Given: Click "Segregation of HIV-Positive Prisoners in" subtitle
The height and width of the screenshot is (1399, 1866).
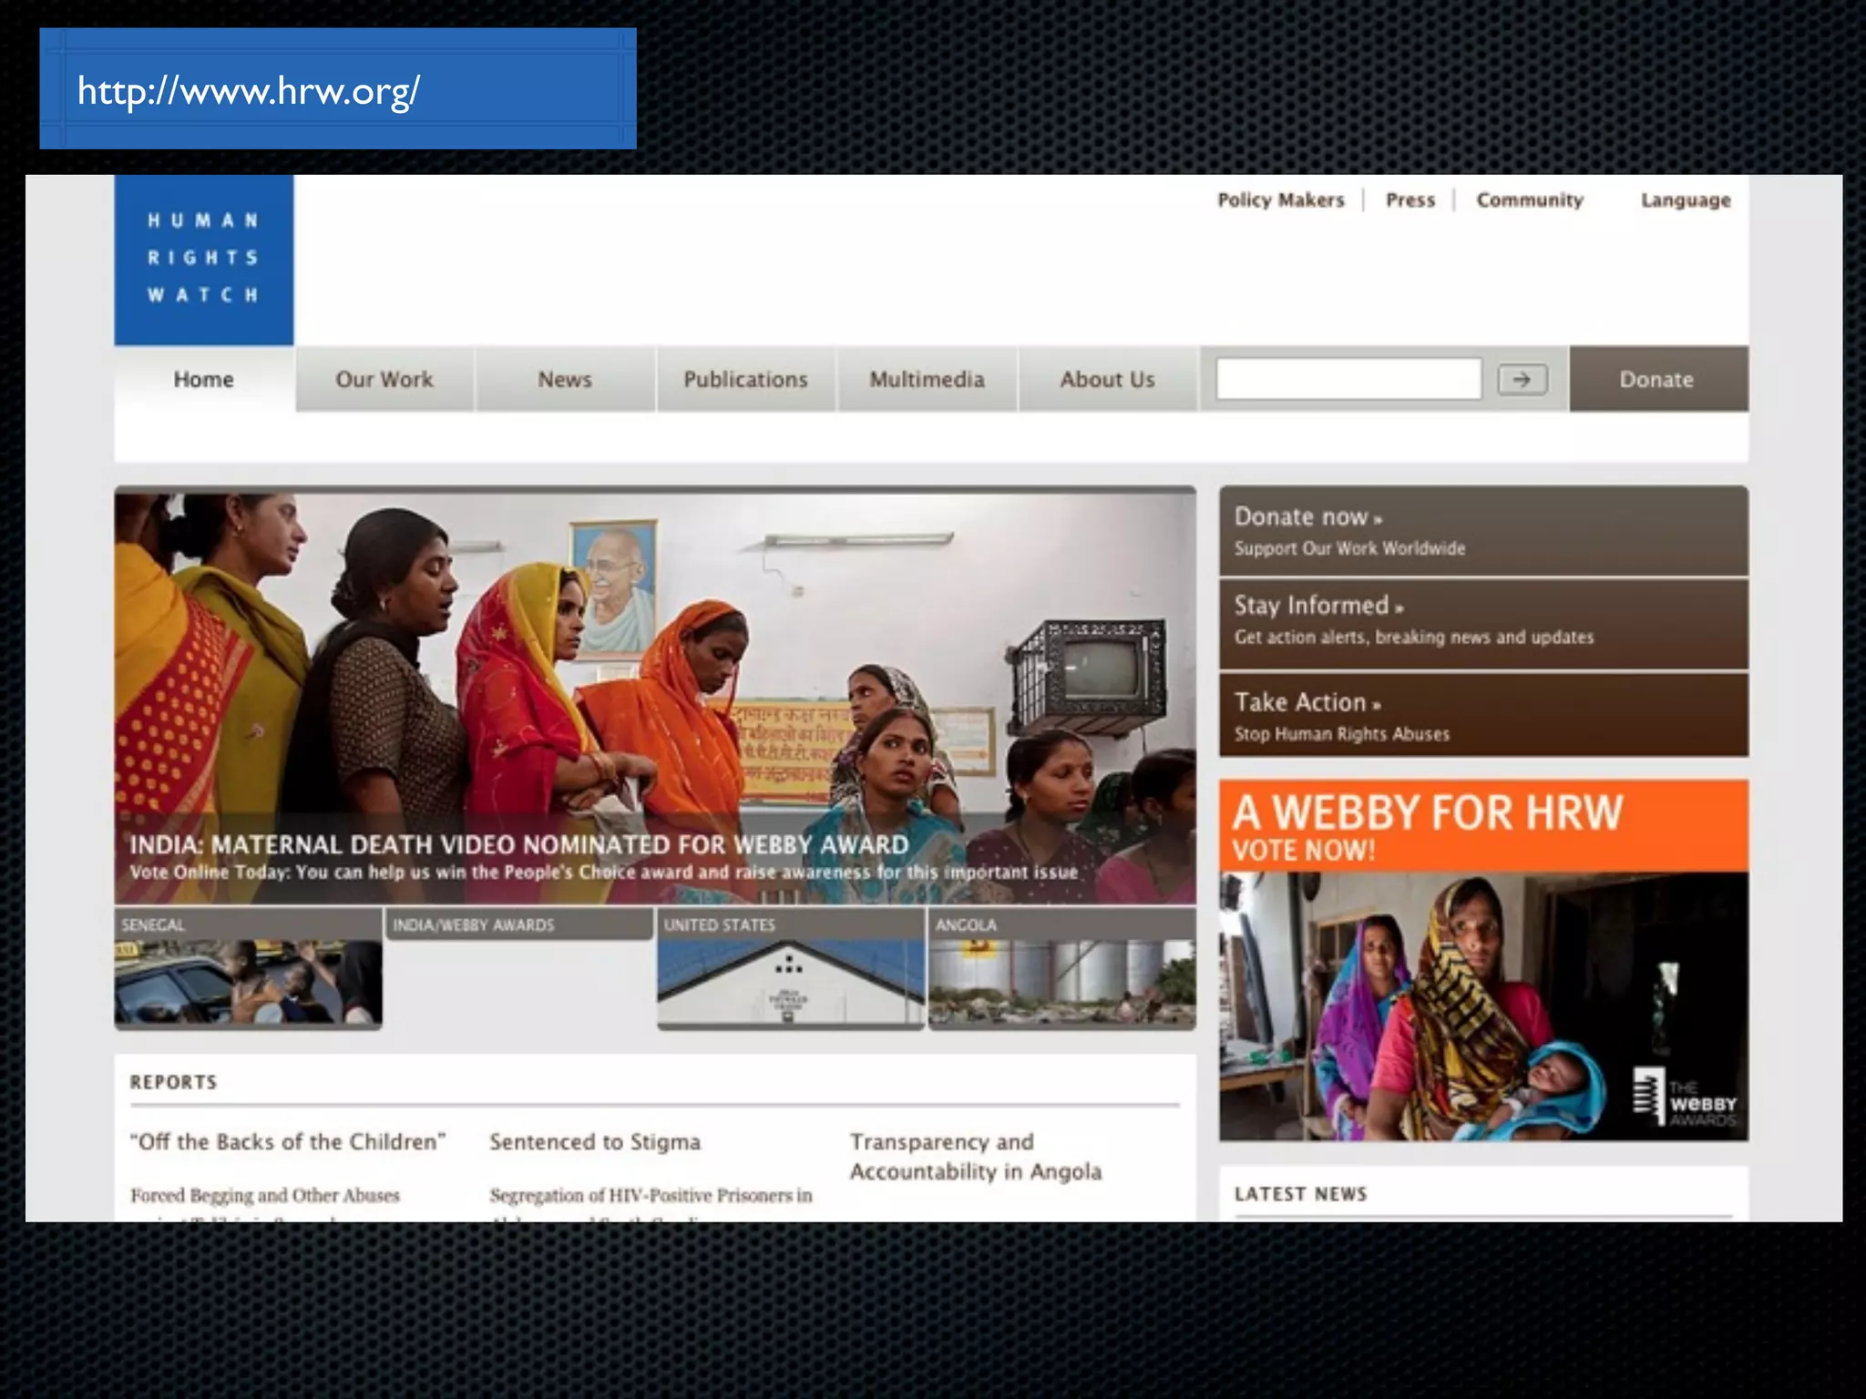Looking at the screenshot, I should pos(651,1195).
